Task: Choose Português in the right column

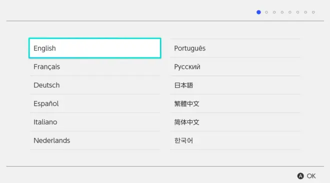Action: [x=235, y=48]
